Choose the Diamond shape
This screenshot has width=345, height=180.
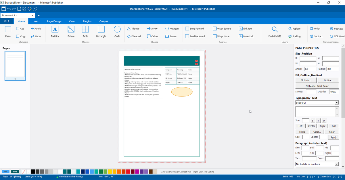click(134, 36)
